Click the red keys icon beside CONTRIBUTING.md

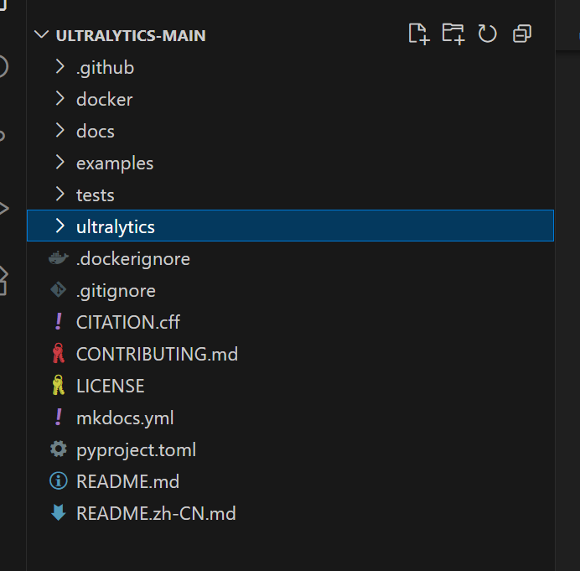[59, 353]
